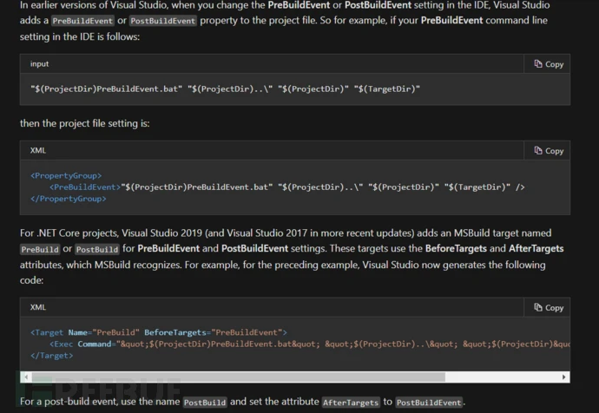This screenshot has width=599, height=413.
Task: Click the <Target Name="PreBuild"> line
Action: pos(159,332)
